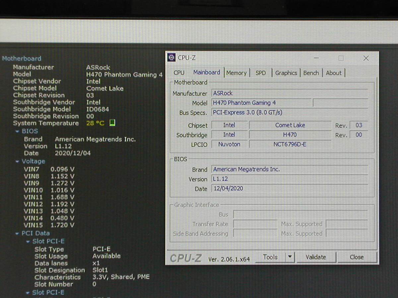The height and width of the screenshot is (298, 398).
Task: Collapse the Voltage tree section
Action: [17, 162]
